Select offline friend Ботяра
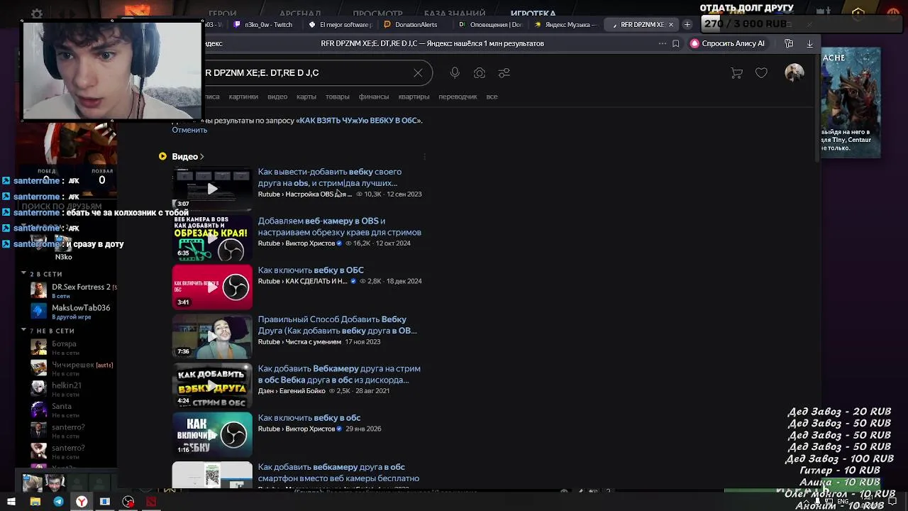 click(x=74, y=347)
